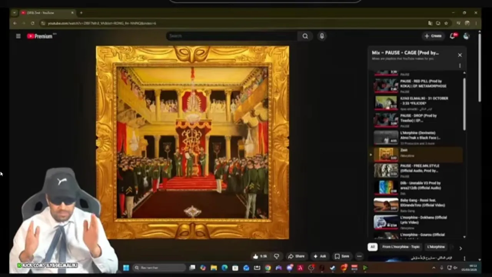Open the Windows Start menu
The height and width of the screenshot is (277, 492).
point(126,268)
